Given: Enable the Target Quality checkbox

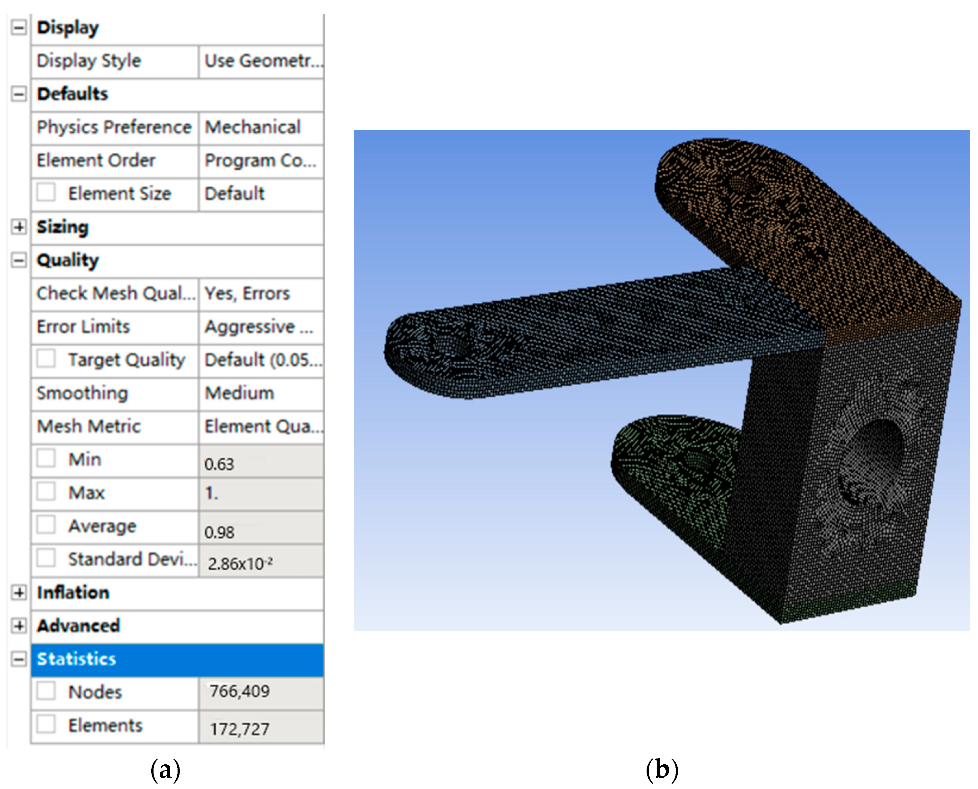Looking at the screenshot, I should [x=46, y=358].
